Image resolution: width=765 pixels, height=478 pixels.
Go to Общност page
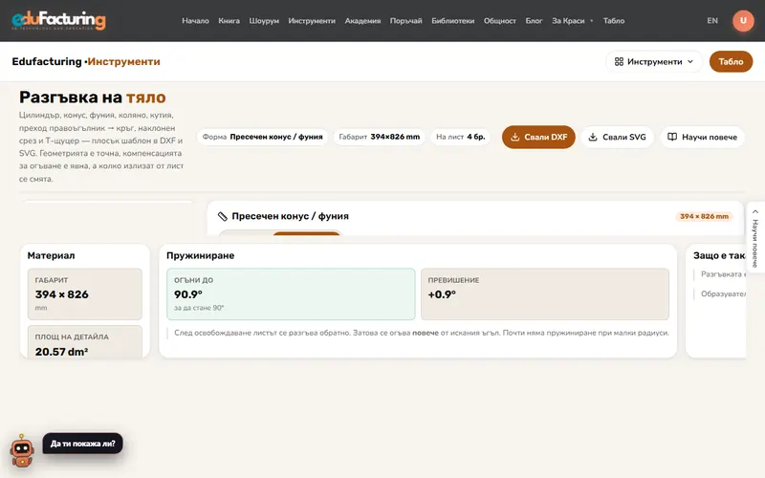499,21
